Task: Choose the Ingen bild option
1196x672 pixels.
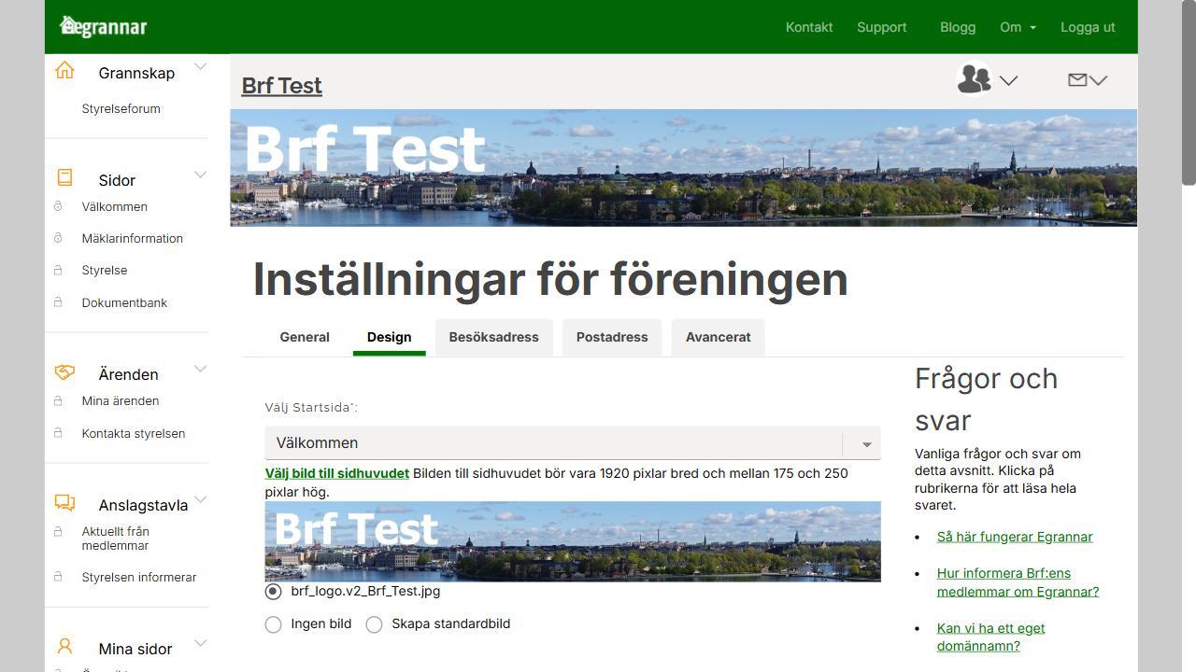Action: click(x=273, y=623)
